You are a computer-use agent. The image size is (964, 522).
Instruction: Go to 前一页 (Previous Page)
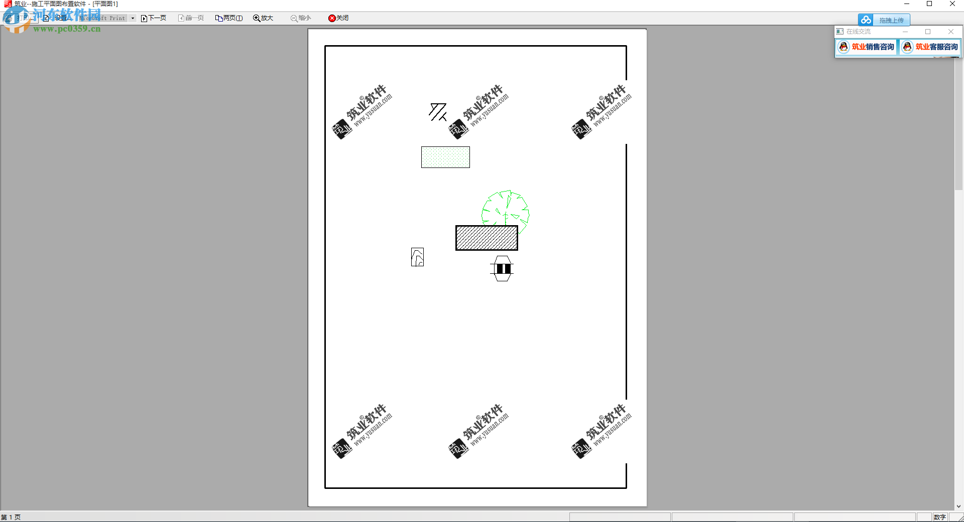click(x=191, y=18)
